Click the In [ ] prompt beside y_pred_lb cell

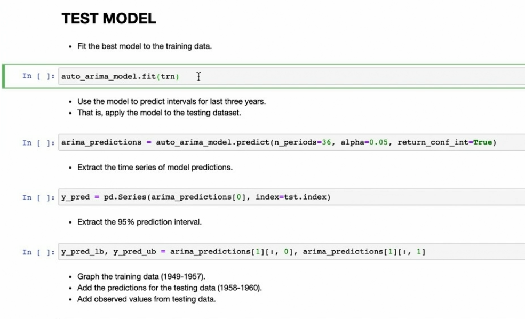[38, 252]
